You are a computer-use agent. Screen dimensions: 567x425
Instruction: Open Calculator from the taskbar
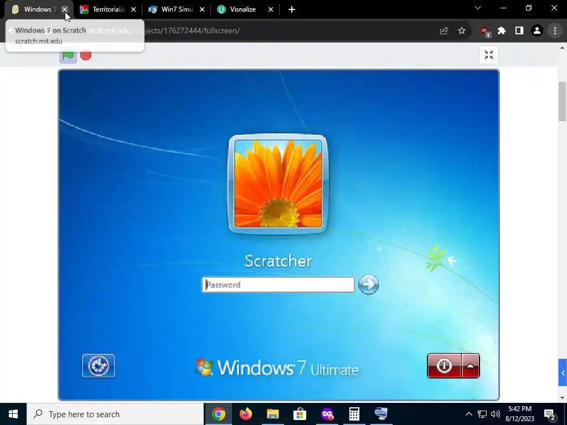(354, 414)
